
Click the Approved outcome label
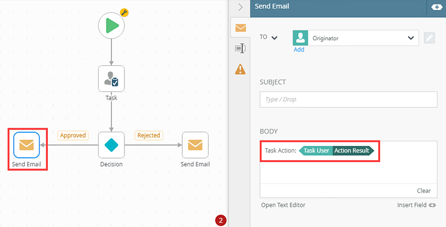[x=73, y=136]
